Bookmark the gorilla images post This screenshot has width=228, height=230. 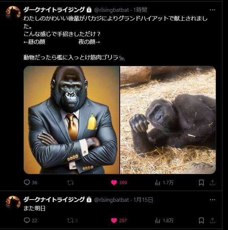click(201, 182)
